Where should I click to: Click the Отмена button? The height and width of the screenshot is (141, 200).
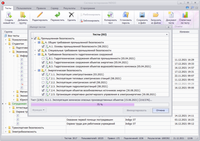[x=160, y=110]
